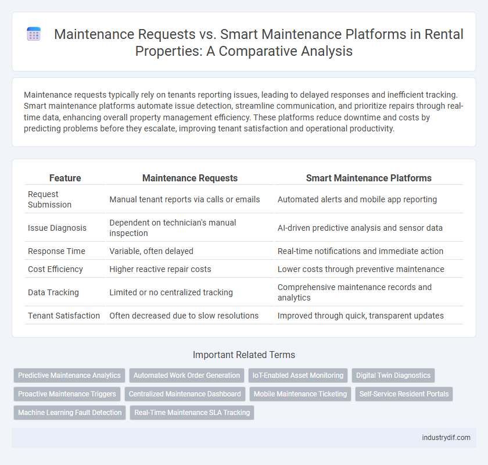
Task: Click the Request Submission row label
Action: (50, 199)
